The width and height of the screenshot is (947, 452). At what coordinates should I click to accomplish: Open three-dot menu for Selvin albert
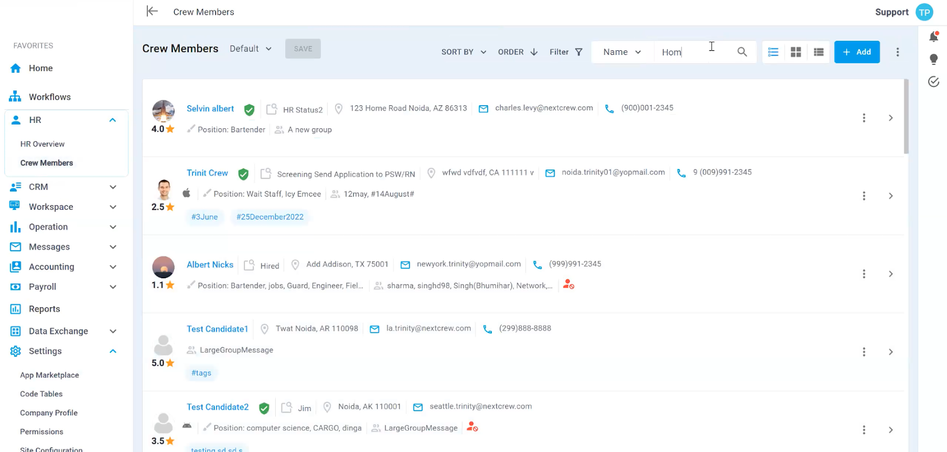tap(864, 118)
